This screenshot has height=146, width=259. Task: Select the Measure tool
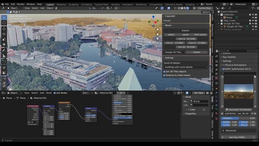point(4,56)
